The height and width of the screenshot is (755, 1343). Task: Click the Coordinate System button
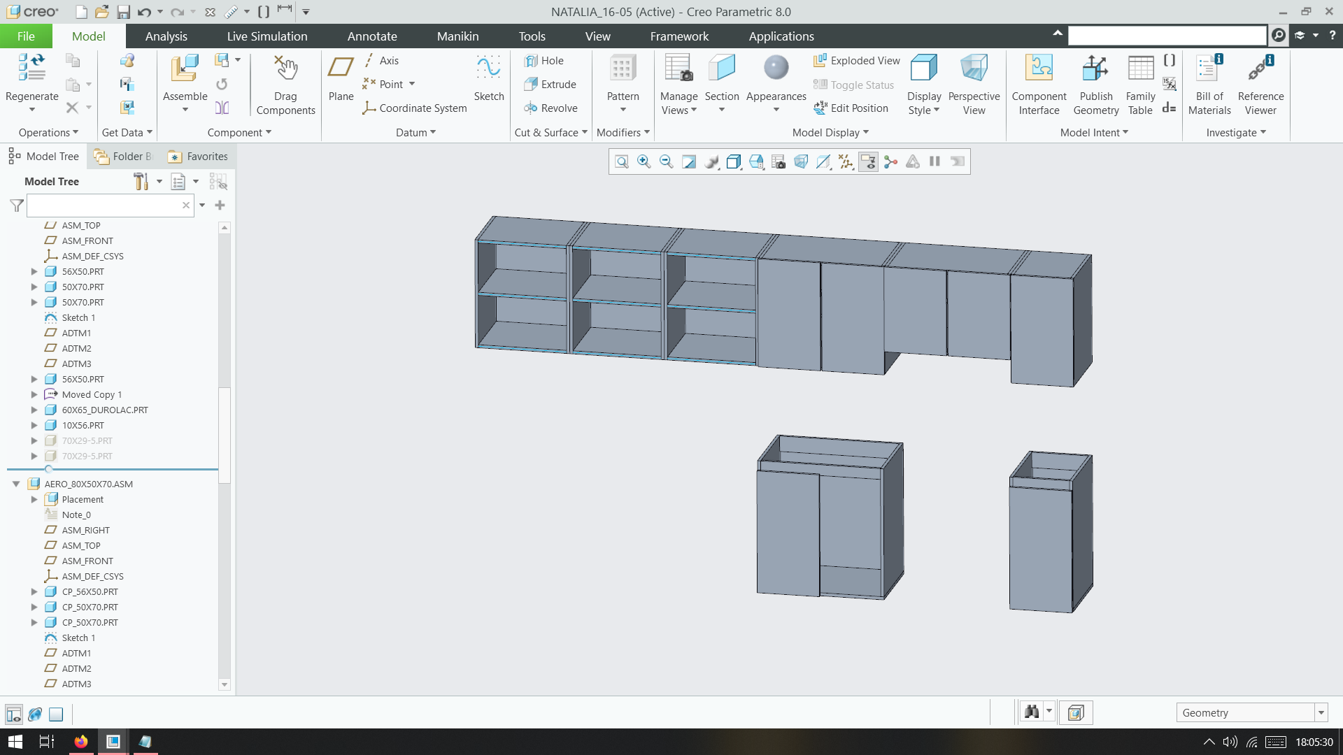coord(414,108)
